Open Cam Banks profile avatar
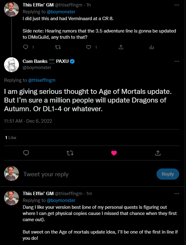 pyautogui.click(x=11, y=65)
